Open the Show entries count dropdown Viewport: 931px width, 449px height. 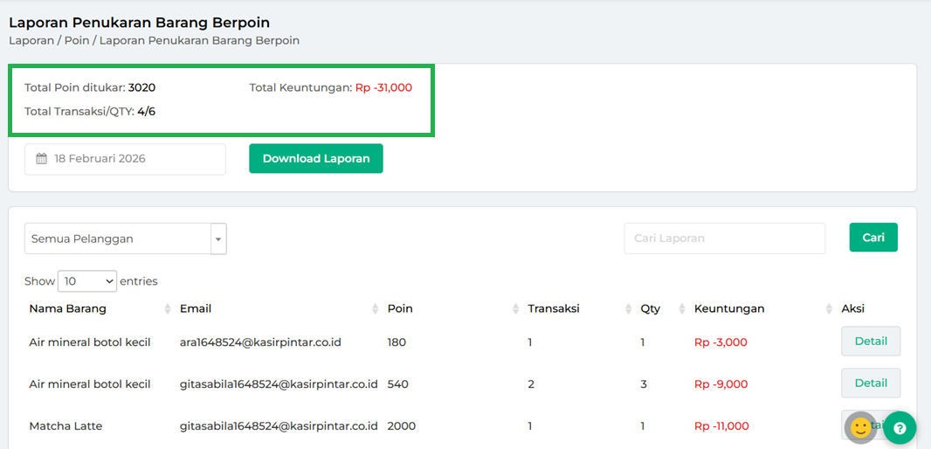(x=86, y=281)
